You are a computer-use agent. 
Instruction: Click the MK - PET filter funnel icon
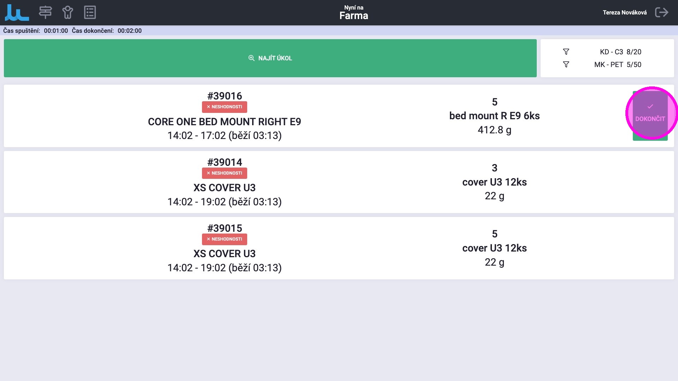566,65
